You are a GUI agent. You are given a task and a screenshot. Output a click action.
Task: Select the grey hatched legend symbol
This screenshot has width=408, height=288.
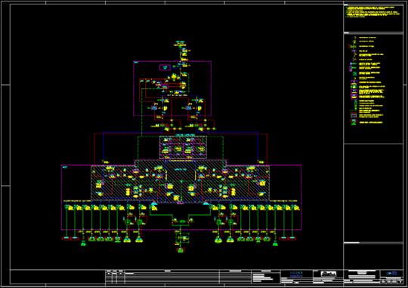tap(354, 115)
